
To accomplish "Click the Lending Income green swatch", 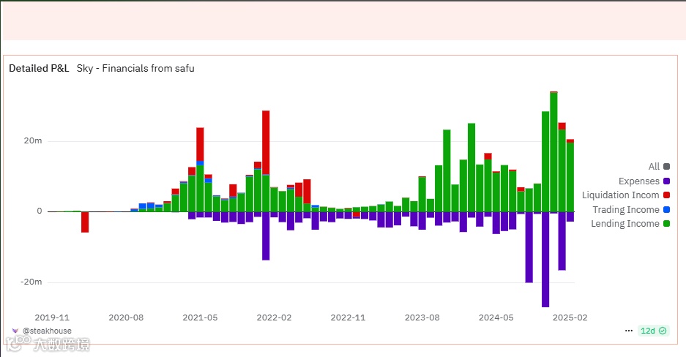I will [x=666, y=223].
